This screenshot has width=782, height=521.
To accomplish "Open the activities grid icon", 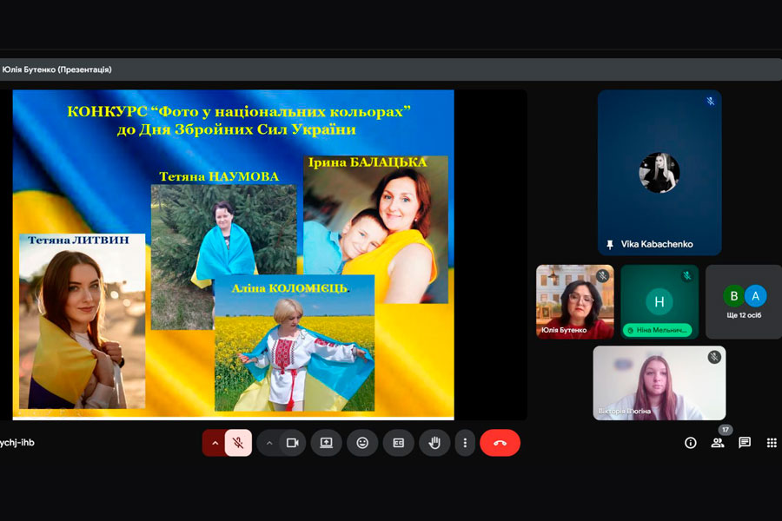I will pos(772,443).
